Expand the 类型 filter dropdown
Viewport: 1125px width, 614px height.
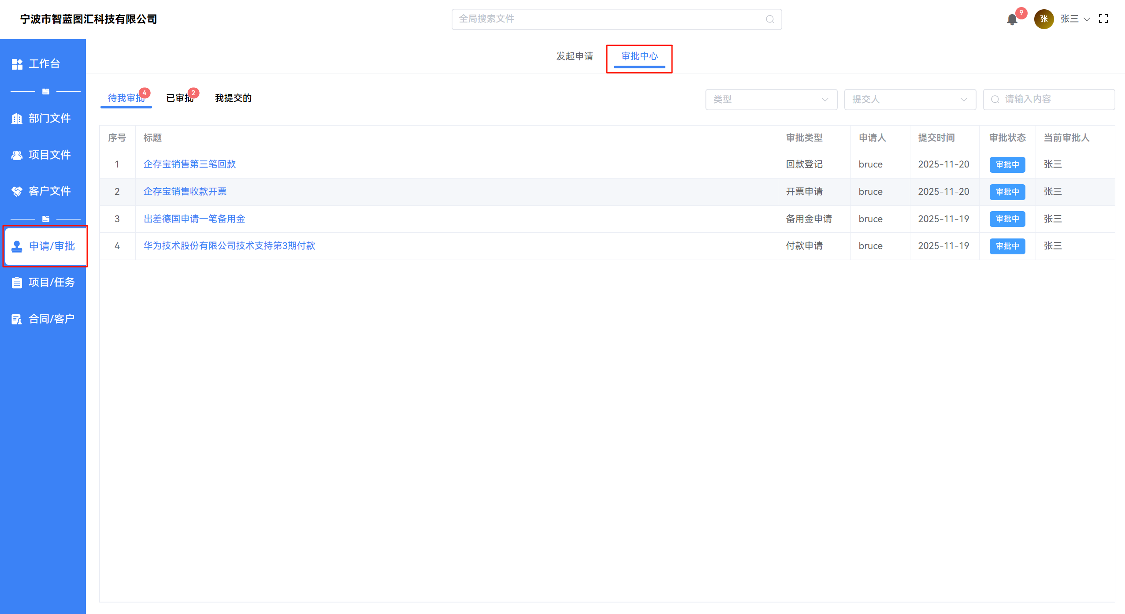click(x=771, y=100)
